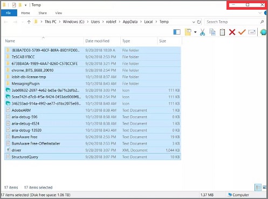Open the Share ribbon tab
The height and width of the screenshot is (199, 268).
(43, 13)
